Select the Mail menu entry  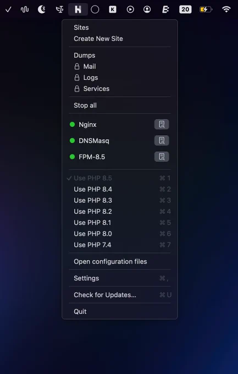point(120,67)
